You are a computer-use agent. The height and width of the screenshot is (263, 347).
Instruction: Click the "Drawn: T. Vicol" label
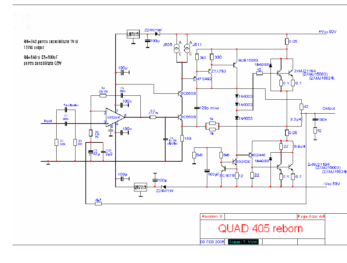(x=243, y=242)
